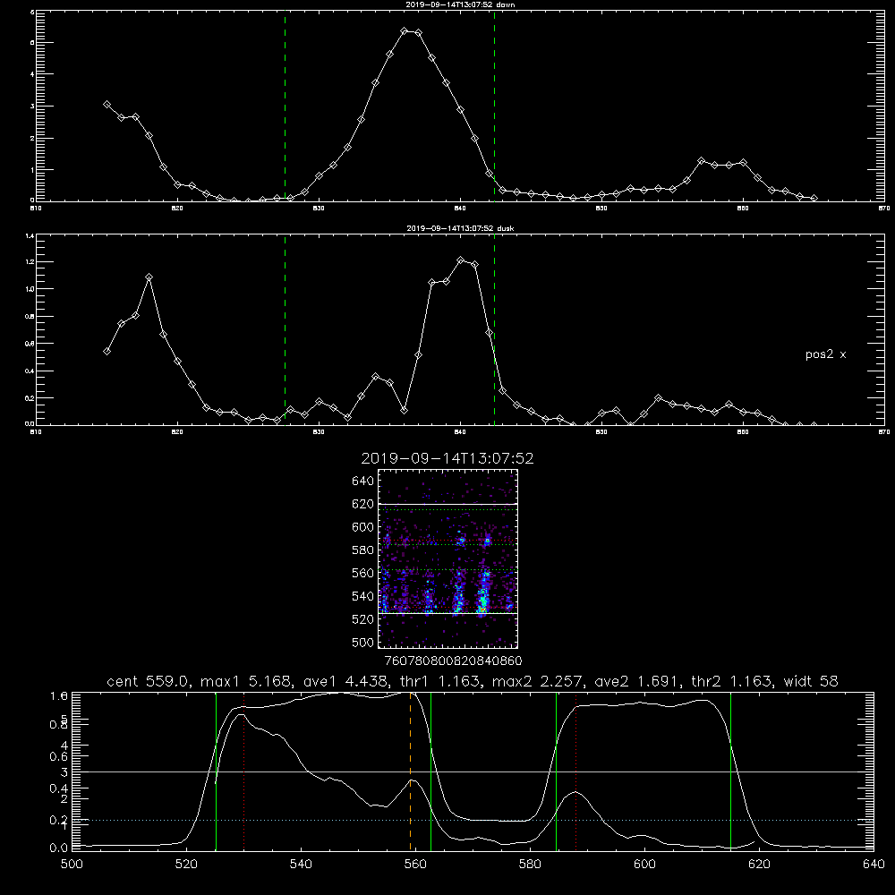
Task: Click bottom plot x-axis label 500
Action: (72, 865)
